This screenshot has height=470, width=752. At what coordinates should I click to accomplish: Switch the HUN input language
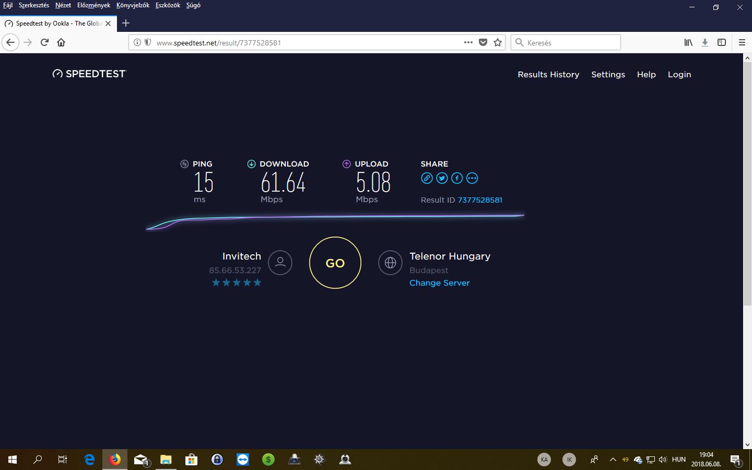(679, 460)
